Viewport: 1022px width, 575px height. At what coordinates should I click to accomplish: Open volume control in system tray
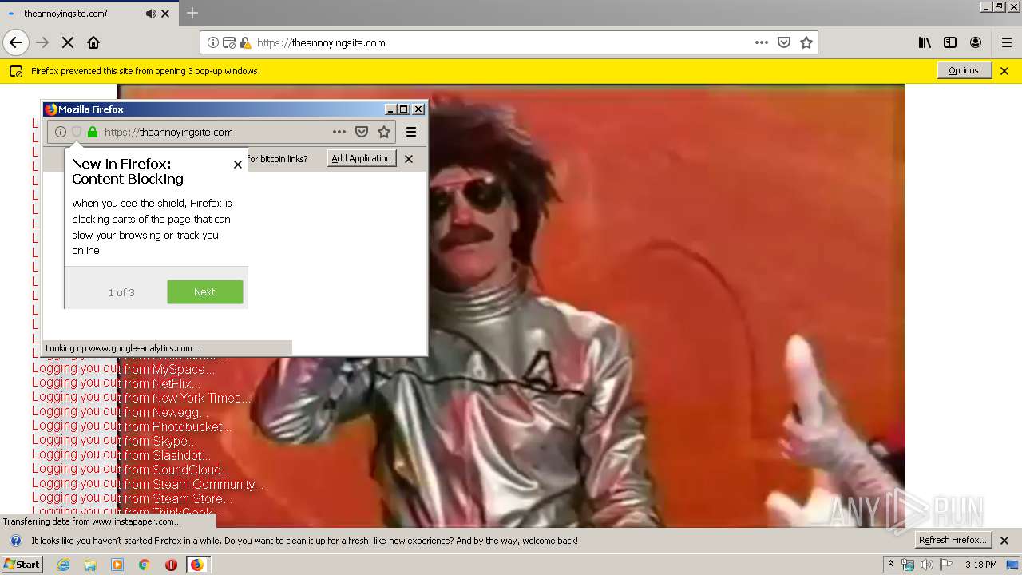(x=926, y=565)
